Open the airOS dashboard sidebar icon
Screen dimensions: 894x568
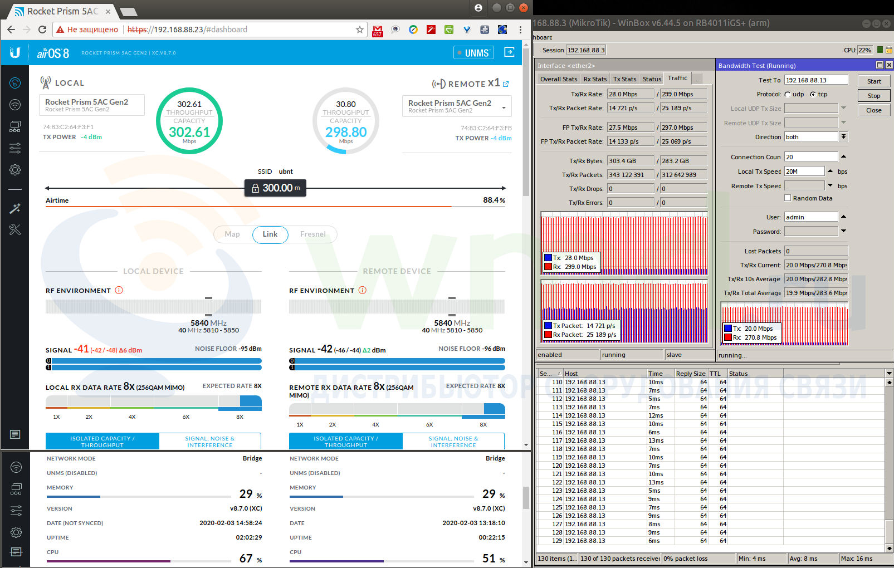point(15,84)
